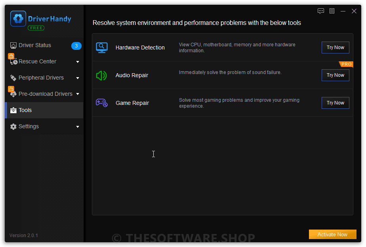Click the orange Activate Now button
The image size is (366, 247).
(332, 234)
